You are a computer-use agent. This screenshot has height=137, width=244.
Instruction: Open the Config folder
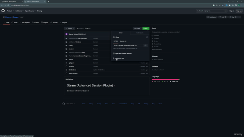pos(71,46)
